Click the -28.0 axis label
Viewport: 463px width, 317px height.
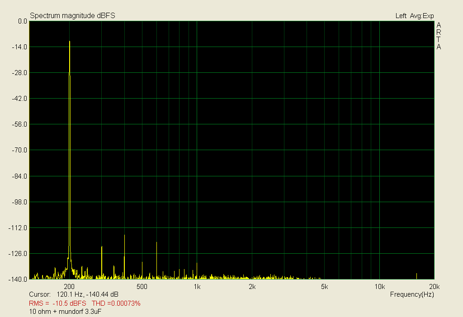19,73
